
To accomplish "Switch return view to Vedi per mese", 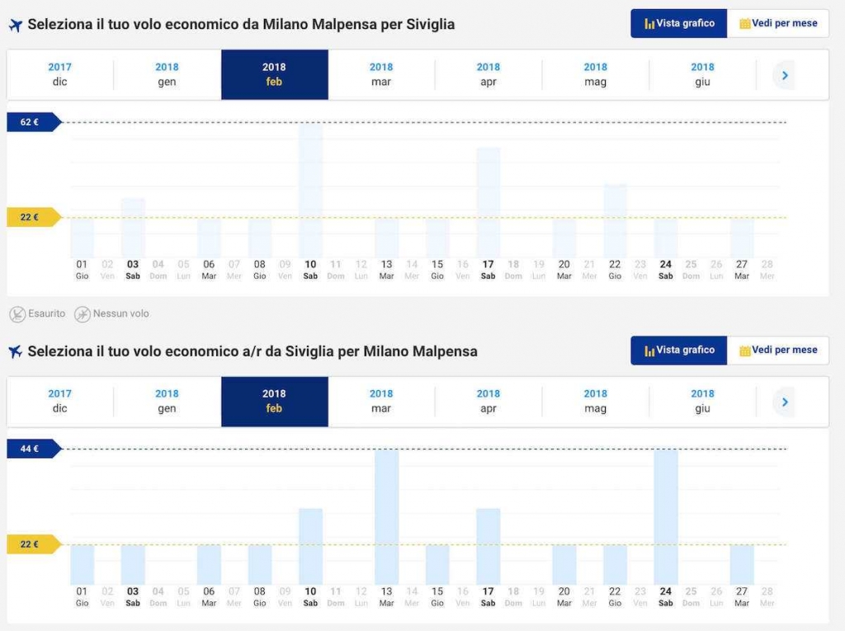I will (x=778, y=351).
